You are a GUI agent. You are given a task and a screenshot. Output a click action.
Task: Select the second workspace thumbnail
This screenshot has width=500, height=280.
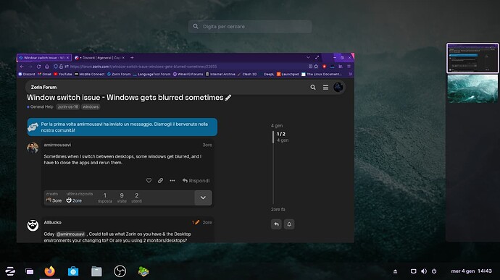point(472,88)
